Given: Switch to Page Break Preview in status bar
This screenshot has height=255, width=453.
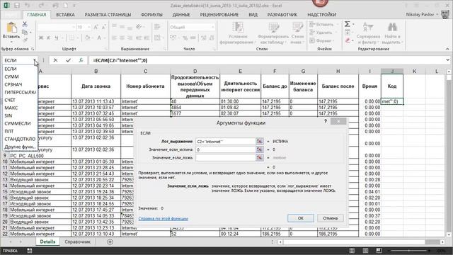Looking at the screenshot, I should pyautogui.click(x=379, y=251).
